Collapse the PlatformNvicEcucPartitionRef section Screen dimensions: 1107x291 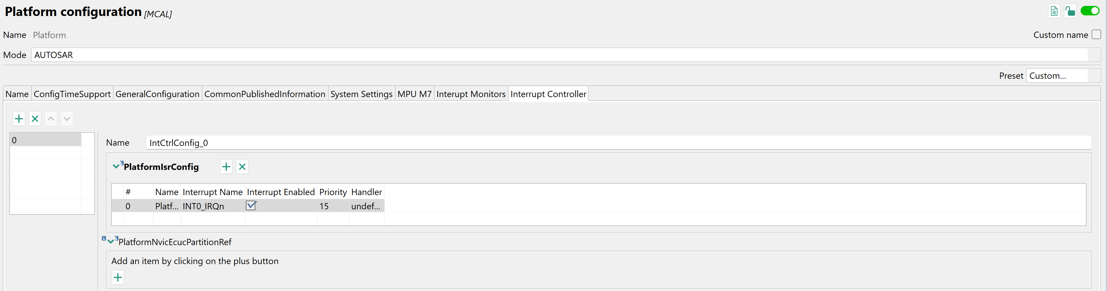tap(111, 242)
